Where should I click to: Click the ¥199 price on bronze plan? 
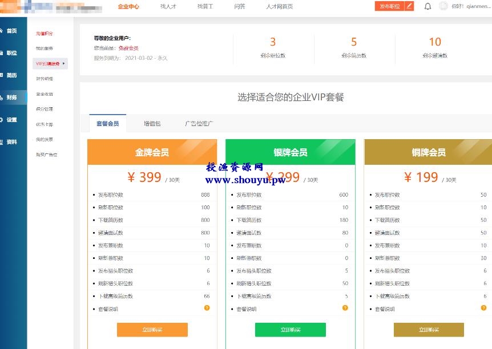421,177
